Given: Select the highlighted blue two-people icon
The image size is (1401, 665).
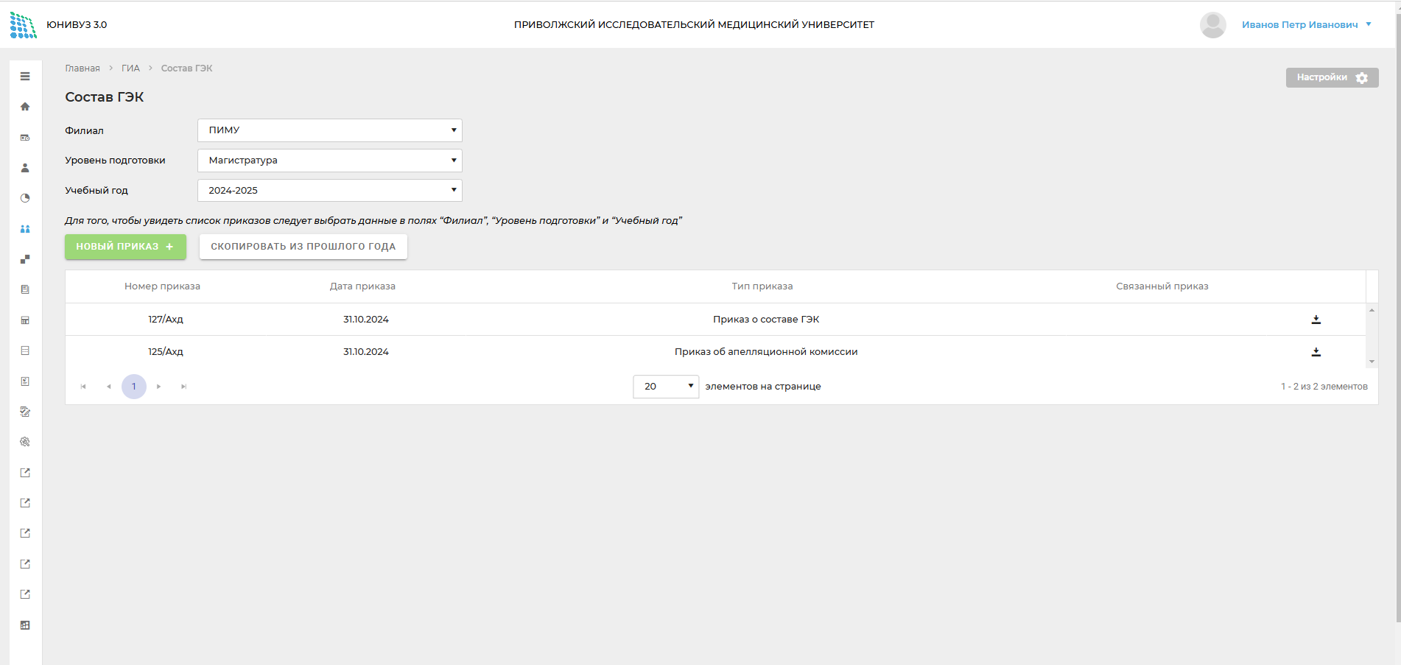Looking at the screenshot, I should pyautogui.click(x=25, y=229).
